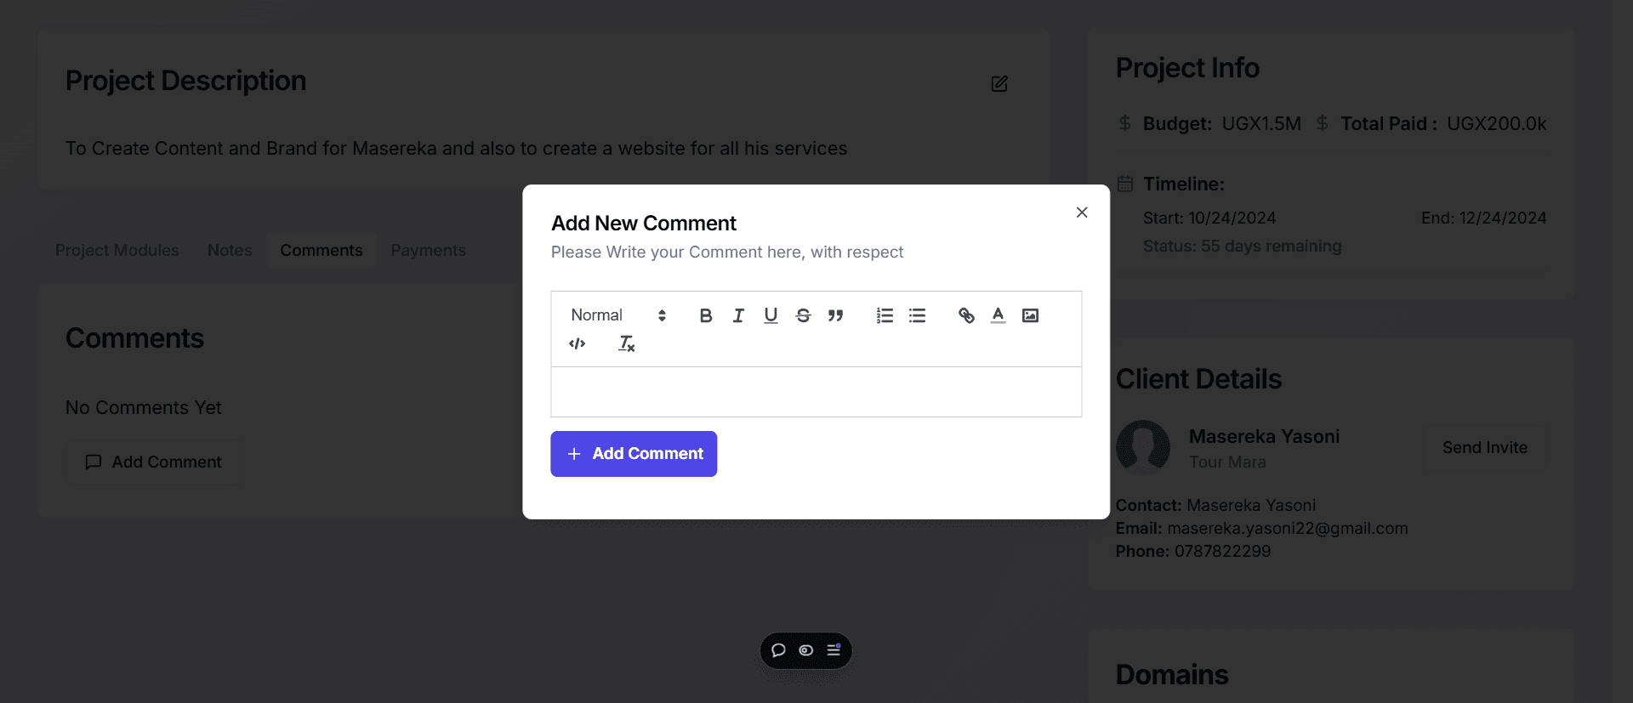1633x703 pixels.
Task: Clear text formatting in editor
Action: click(626, 343)
